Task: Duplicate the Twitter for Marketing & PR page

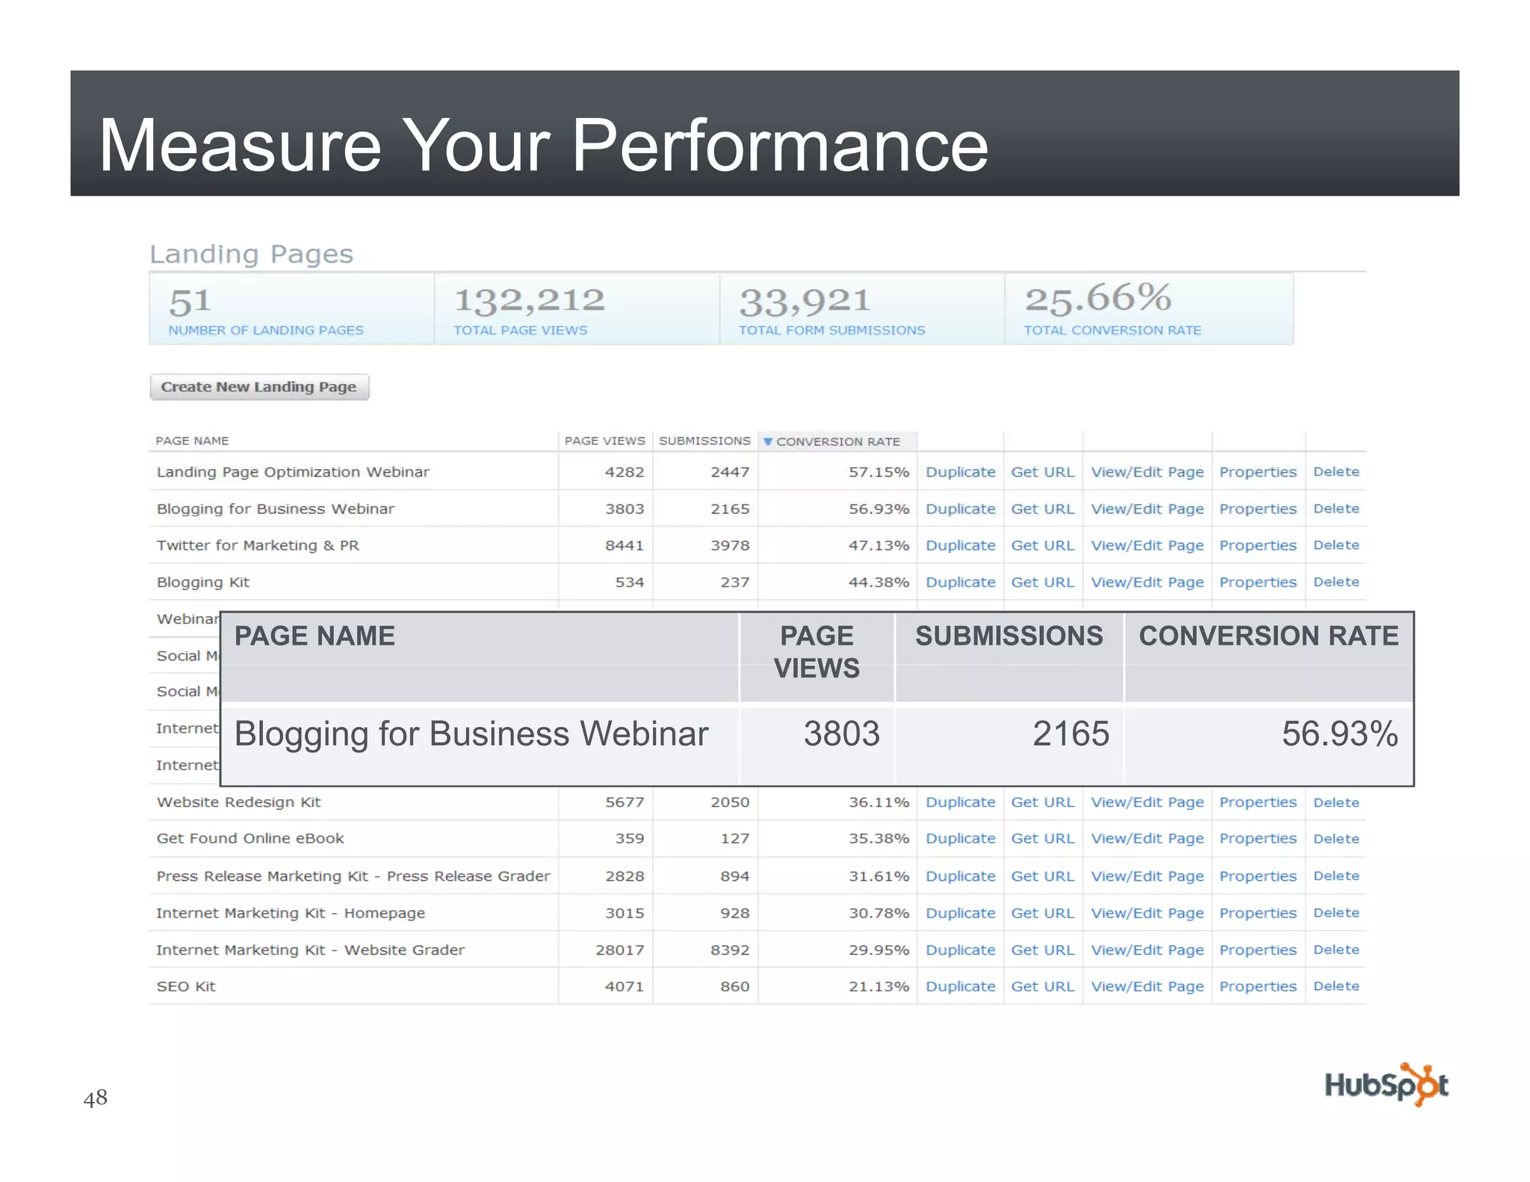Action: [960, 545]
